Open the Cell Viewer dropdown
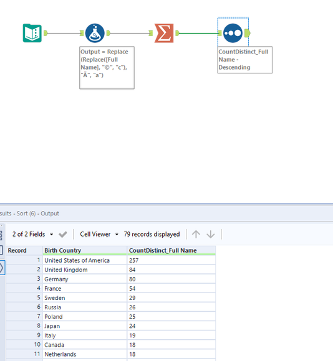 pos(99,235)
